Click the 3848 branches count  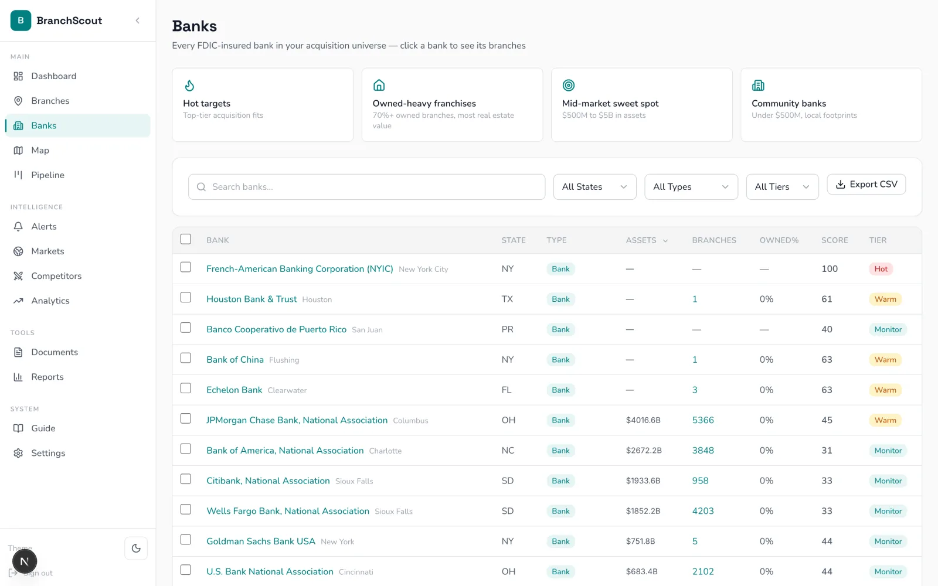(703, 451)
